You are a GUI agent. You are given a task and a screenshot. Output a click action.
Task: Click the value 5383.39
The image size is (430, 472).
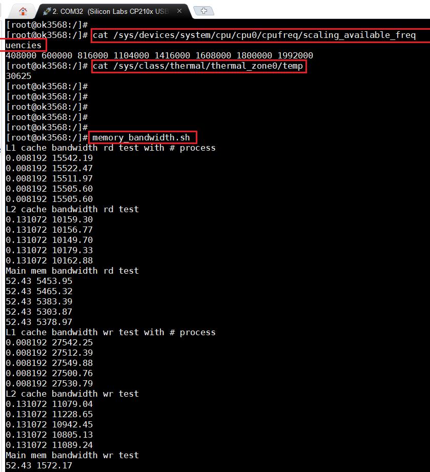coord(54,301)
